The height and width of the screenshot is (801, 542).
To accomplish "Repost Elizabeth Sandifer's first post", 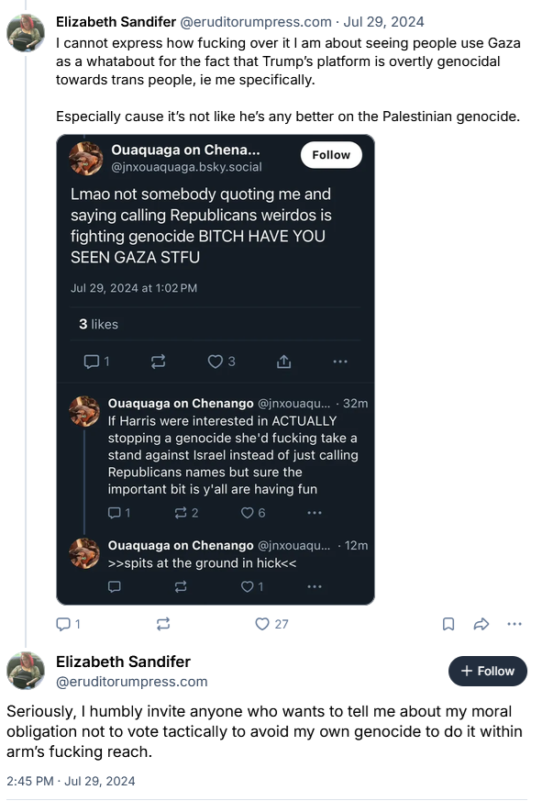I will click(163, 624).
